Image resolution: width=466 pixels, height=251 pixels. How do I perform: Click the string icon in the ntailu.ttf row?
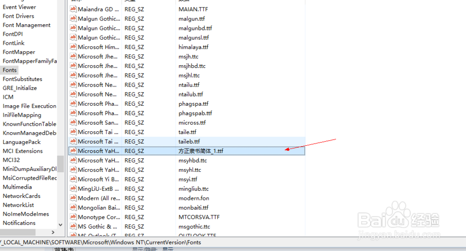click(x=73, y=85)
